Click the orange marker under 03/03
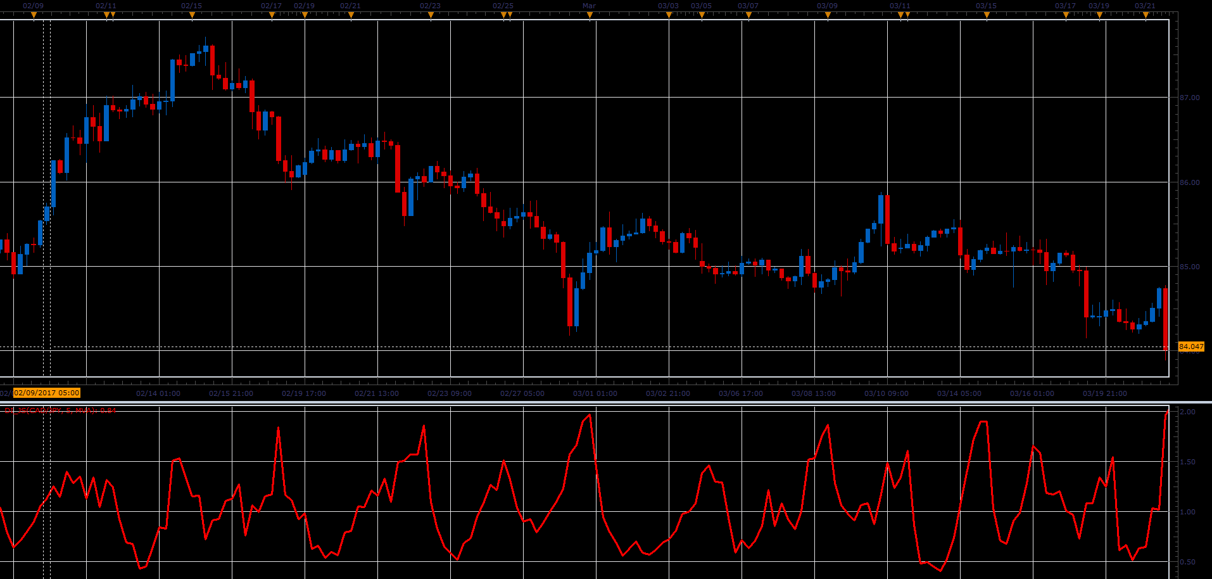 pyautogui.click(x=669, y=15)
